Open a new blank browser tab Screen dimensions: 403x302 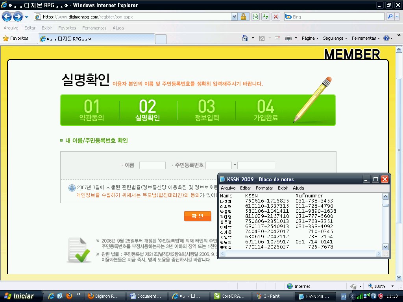161,39
